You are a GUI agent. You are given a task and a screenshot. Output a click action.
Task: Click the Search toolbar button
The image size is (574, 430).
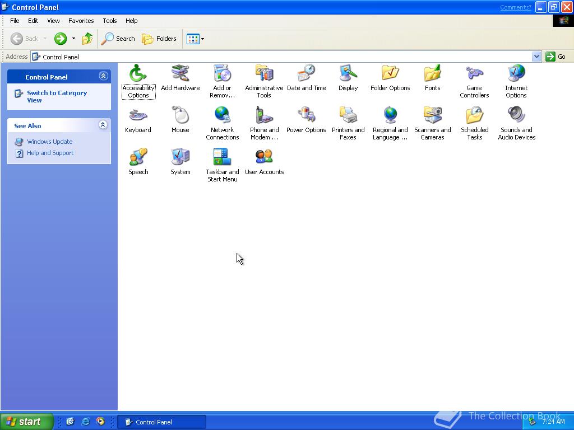click(x=118, y=39)
